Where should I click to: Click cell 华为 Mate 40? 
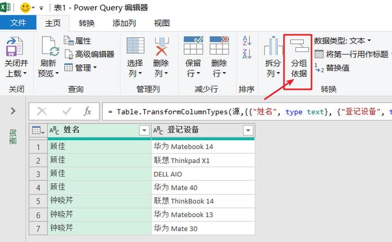[203, 187]
